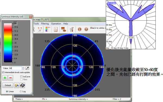
Task: Tick the Filled checkbox
Action: click(x=21, y=79)
